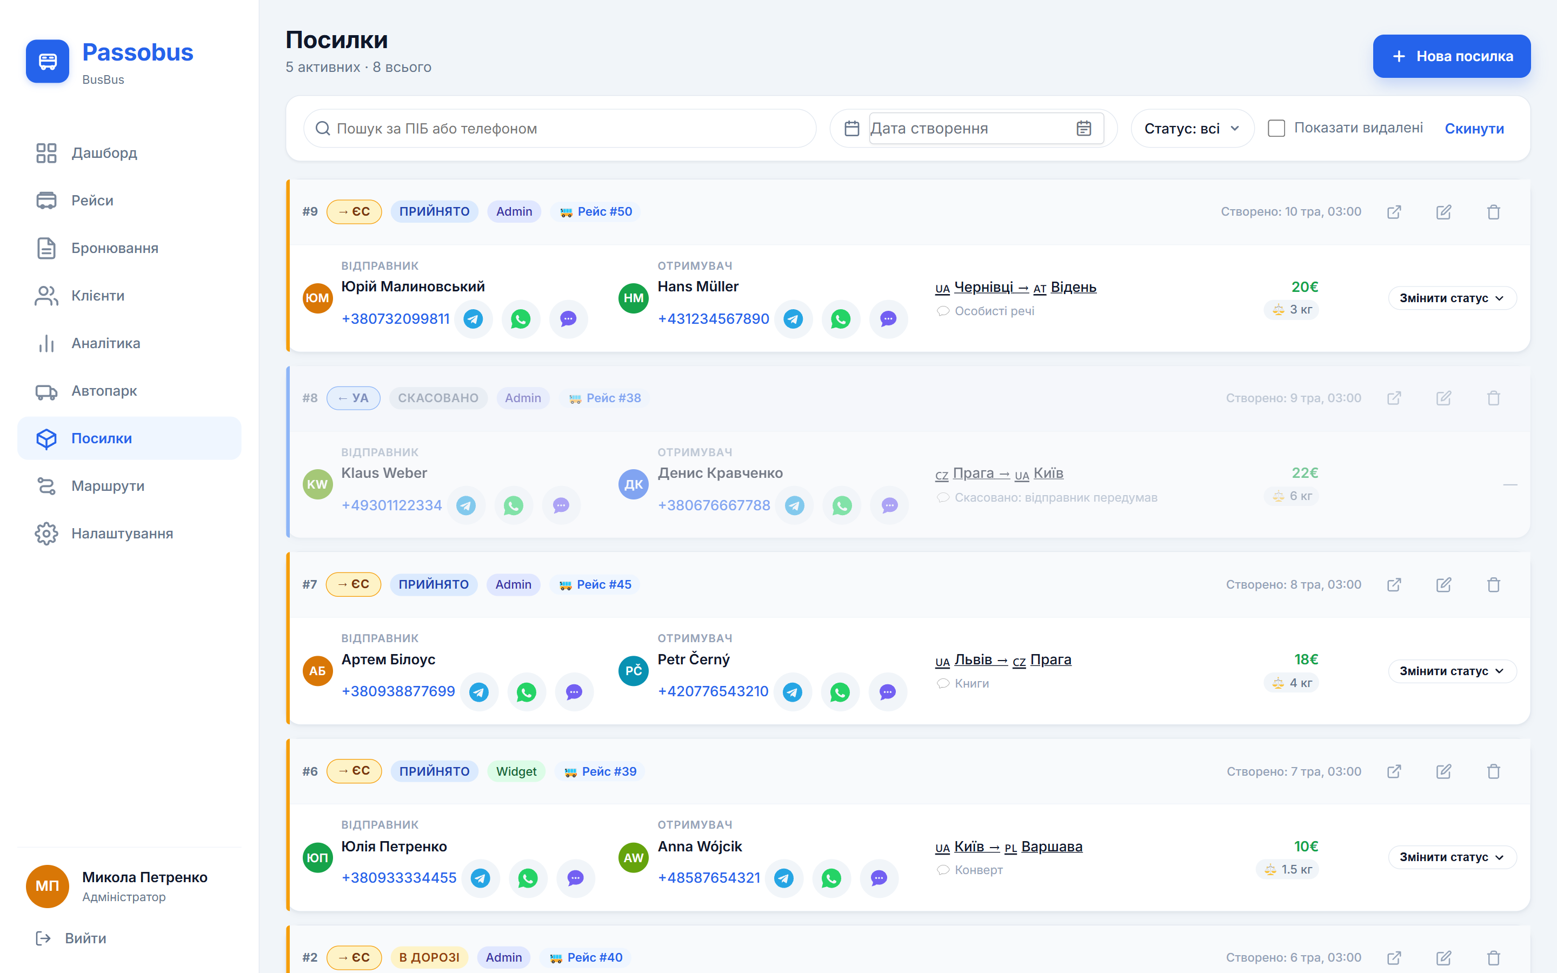The height and width of the screenshot is (973, 1557).
Task: Message Юрій Малиновський on Telegram
Action: [474, 318]
